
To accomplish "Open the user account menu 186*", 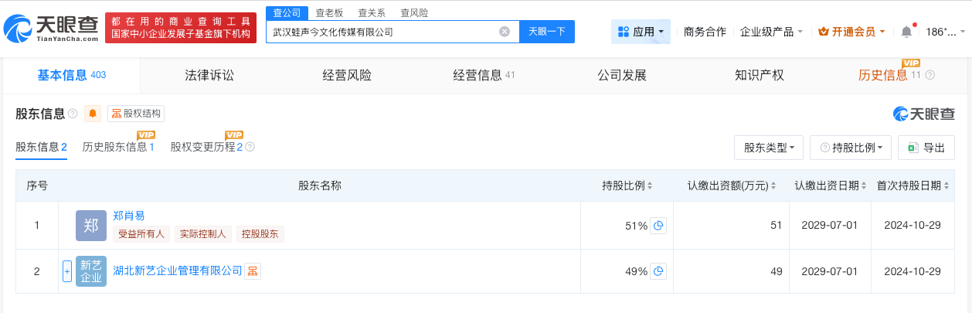I will coord(946,32).
